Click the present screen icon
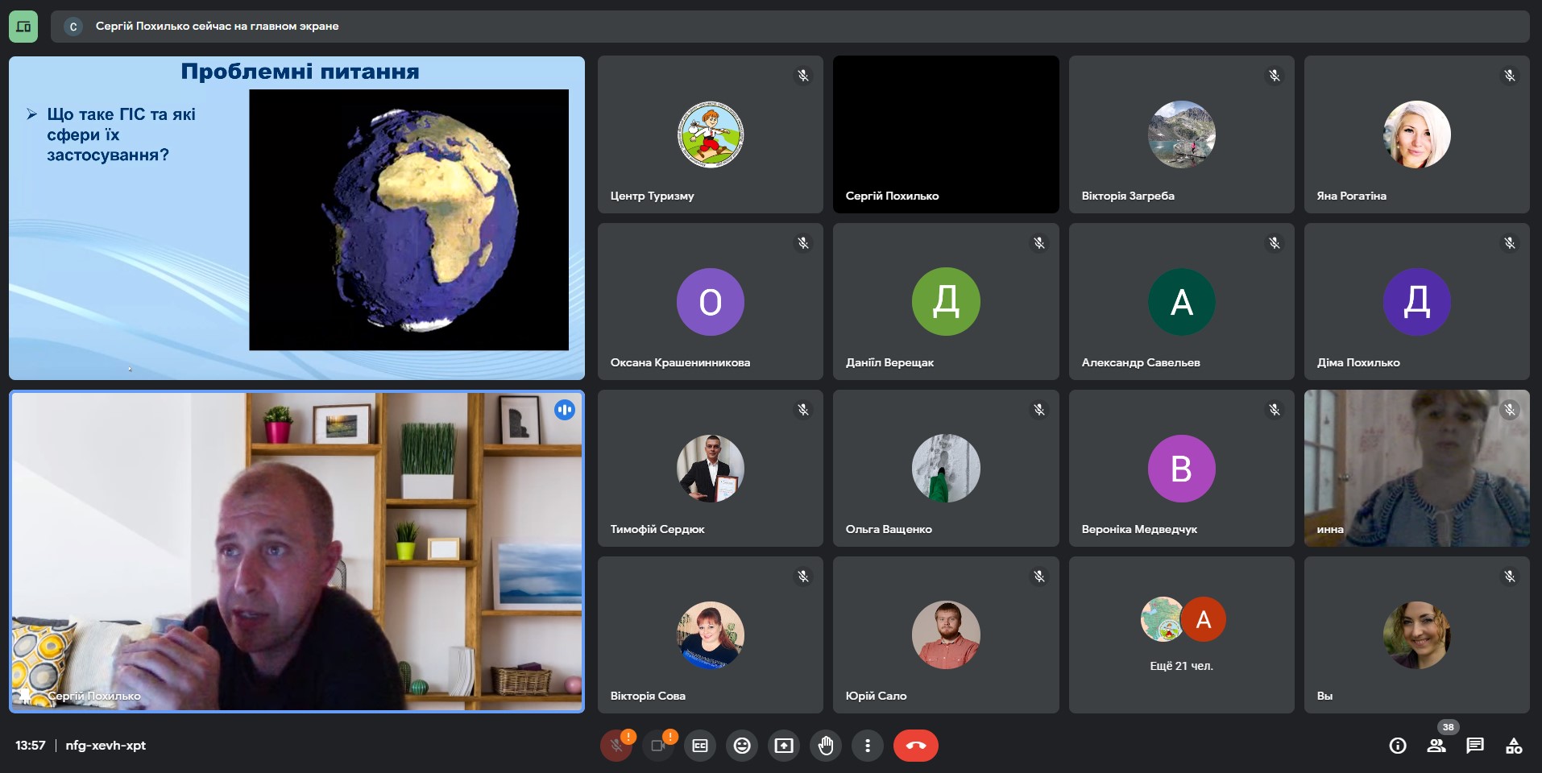Viewport: 1542px width, 773px height. point(784,746)
